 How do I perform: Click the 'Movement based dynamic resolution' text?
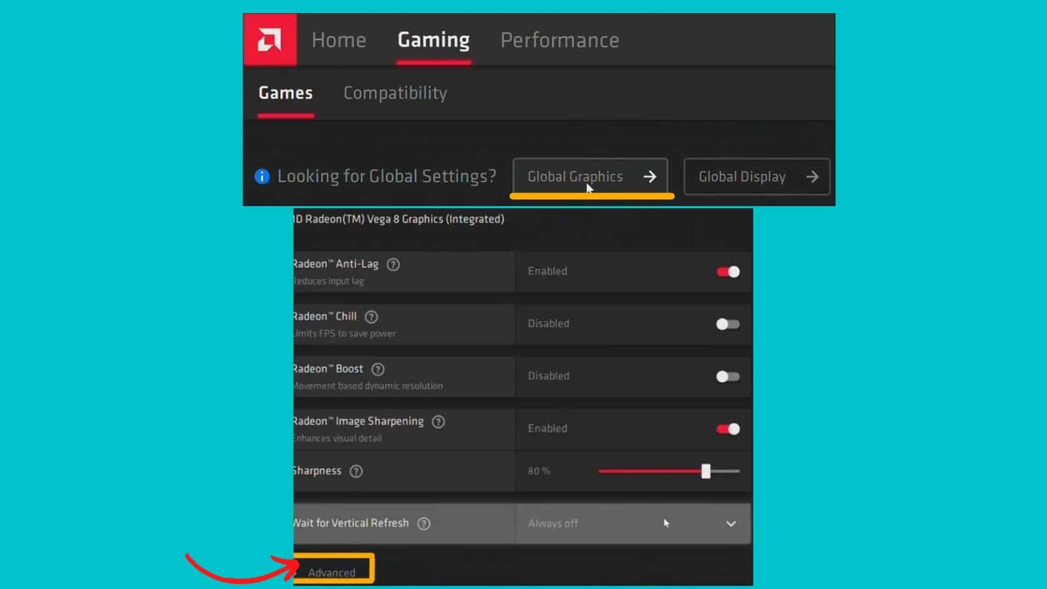[x=368, y=386]
